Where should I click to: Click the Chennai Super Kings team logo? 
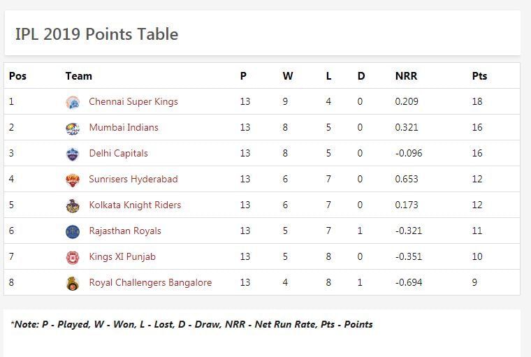(x=73, y=102)
